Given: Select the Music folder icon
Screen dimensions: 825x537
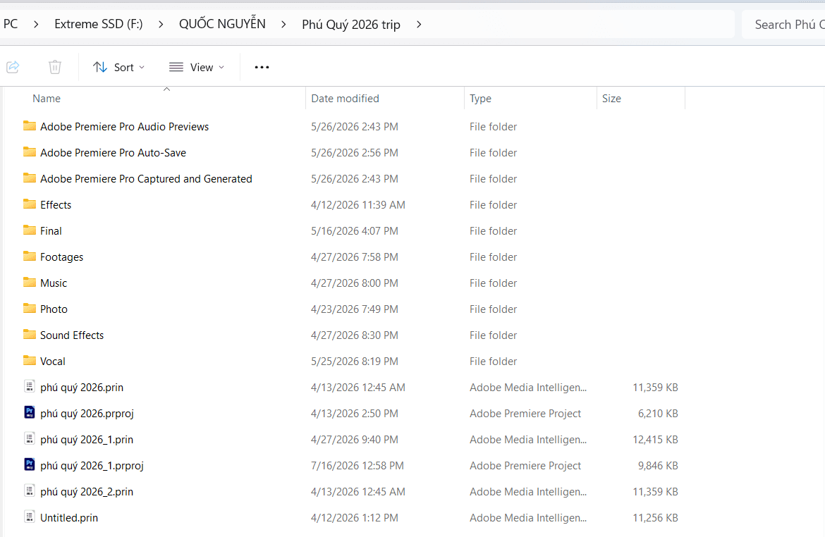Looking at the screenshot, I should [30, 283].
